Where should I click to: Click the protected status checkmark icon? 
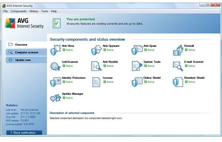(57, 24)
